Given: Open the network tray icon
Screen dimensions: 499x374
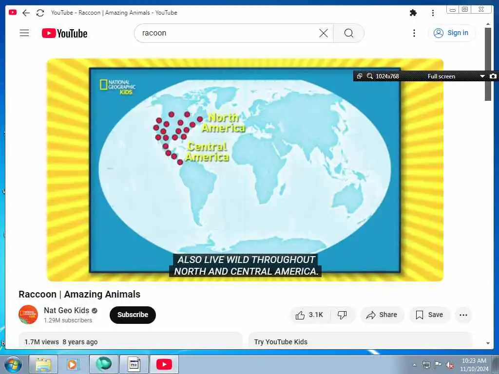Looking at the screenshot, I should [x=426, y=365].
